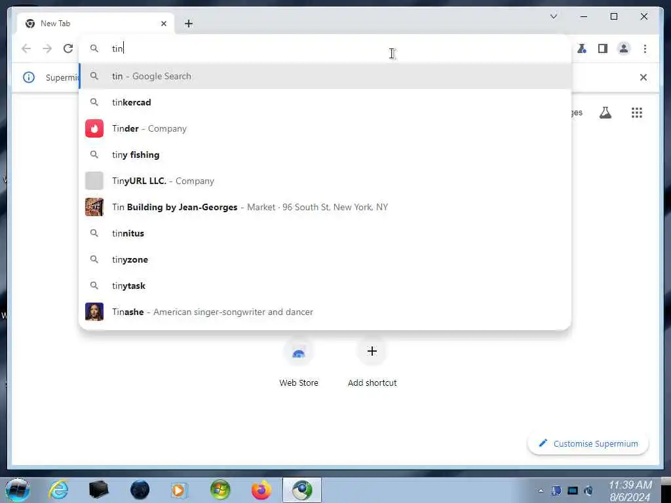This screenshot has width=671, height=503.
Task: Open the labs flask icon in toolbar
Action: 582,48
